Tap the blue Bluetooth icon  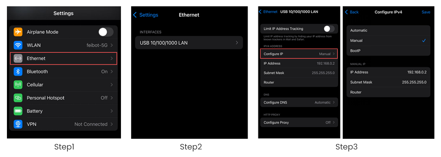coord(18,72)
